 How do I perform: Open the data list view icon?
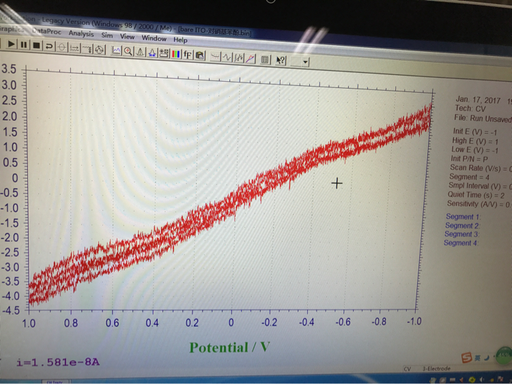coord(265,59)
